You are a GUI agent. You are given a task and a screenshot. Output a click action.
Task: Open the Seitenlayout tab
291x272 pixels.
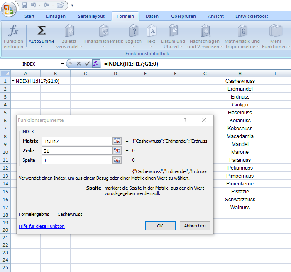pyautogui.click(x=91, y=16)
